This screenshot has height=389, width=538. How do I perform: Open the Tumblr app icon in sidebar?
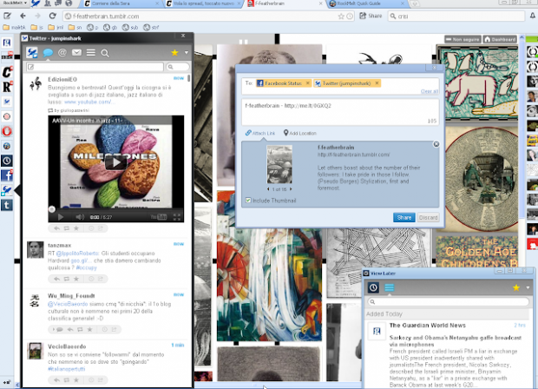(7, 205)
